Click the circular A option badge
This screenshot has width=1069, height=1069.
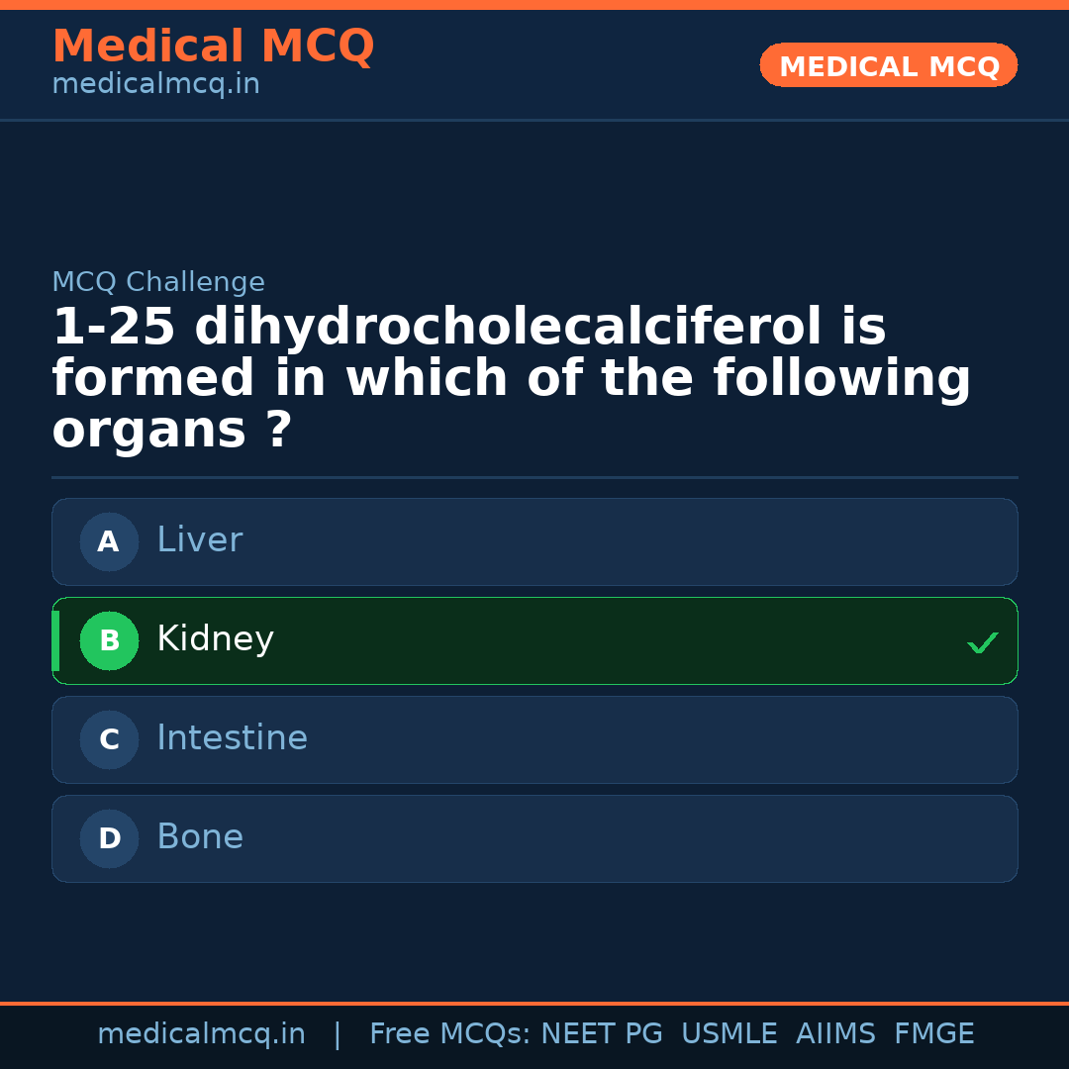(109, 541)
